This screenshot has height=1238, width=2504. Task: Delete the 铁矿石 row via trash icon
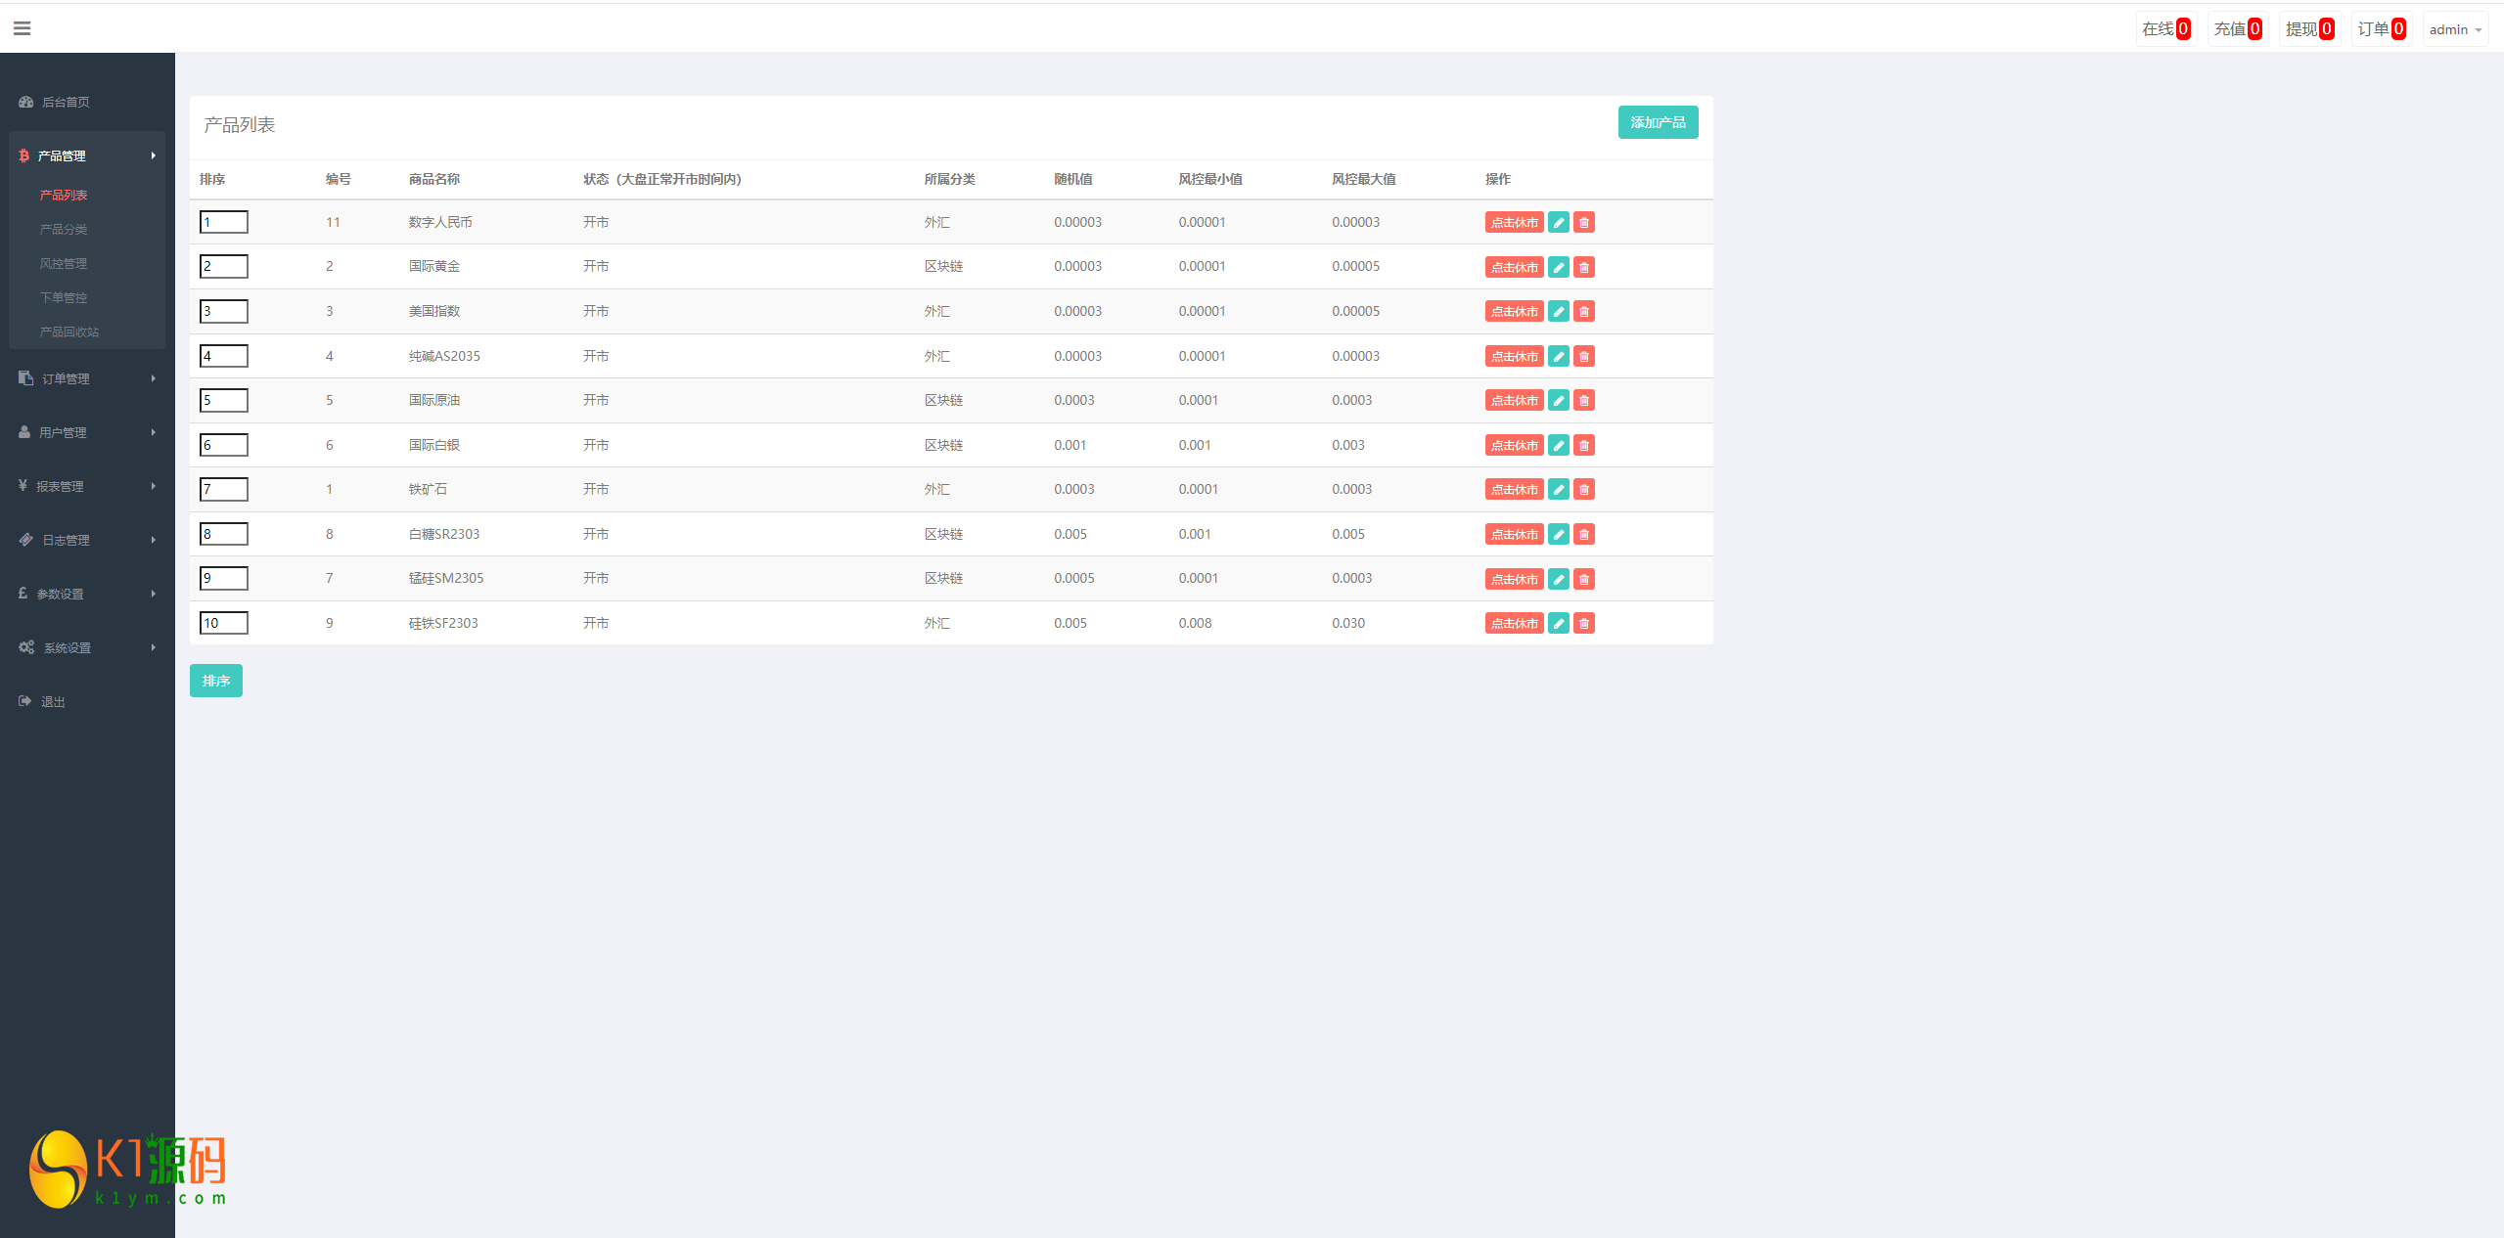1584,489
